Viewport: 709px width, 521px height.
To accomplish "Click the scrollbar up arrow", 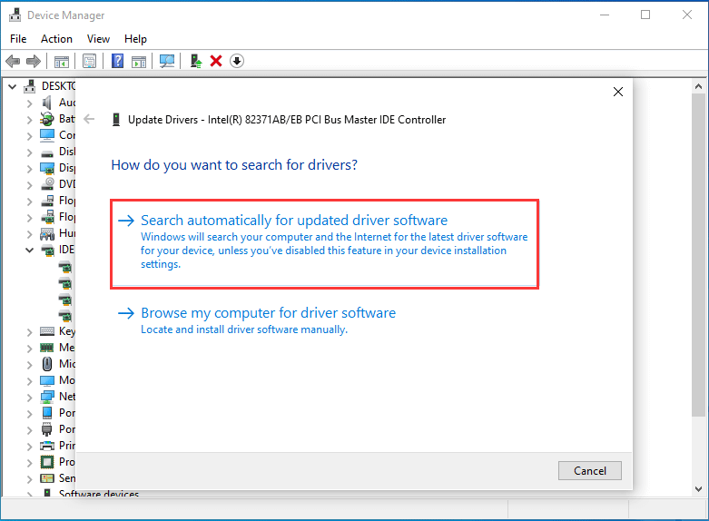I will pos(699,86).
